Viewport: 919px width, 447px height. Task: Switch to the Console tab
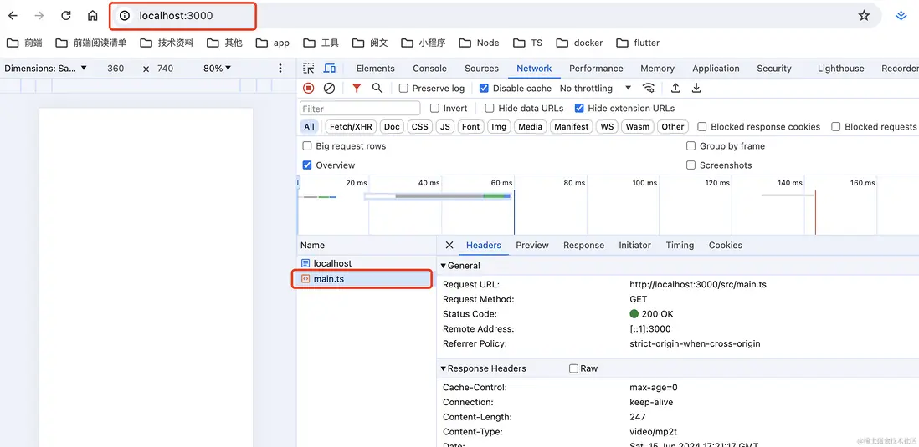429,69
